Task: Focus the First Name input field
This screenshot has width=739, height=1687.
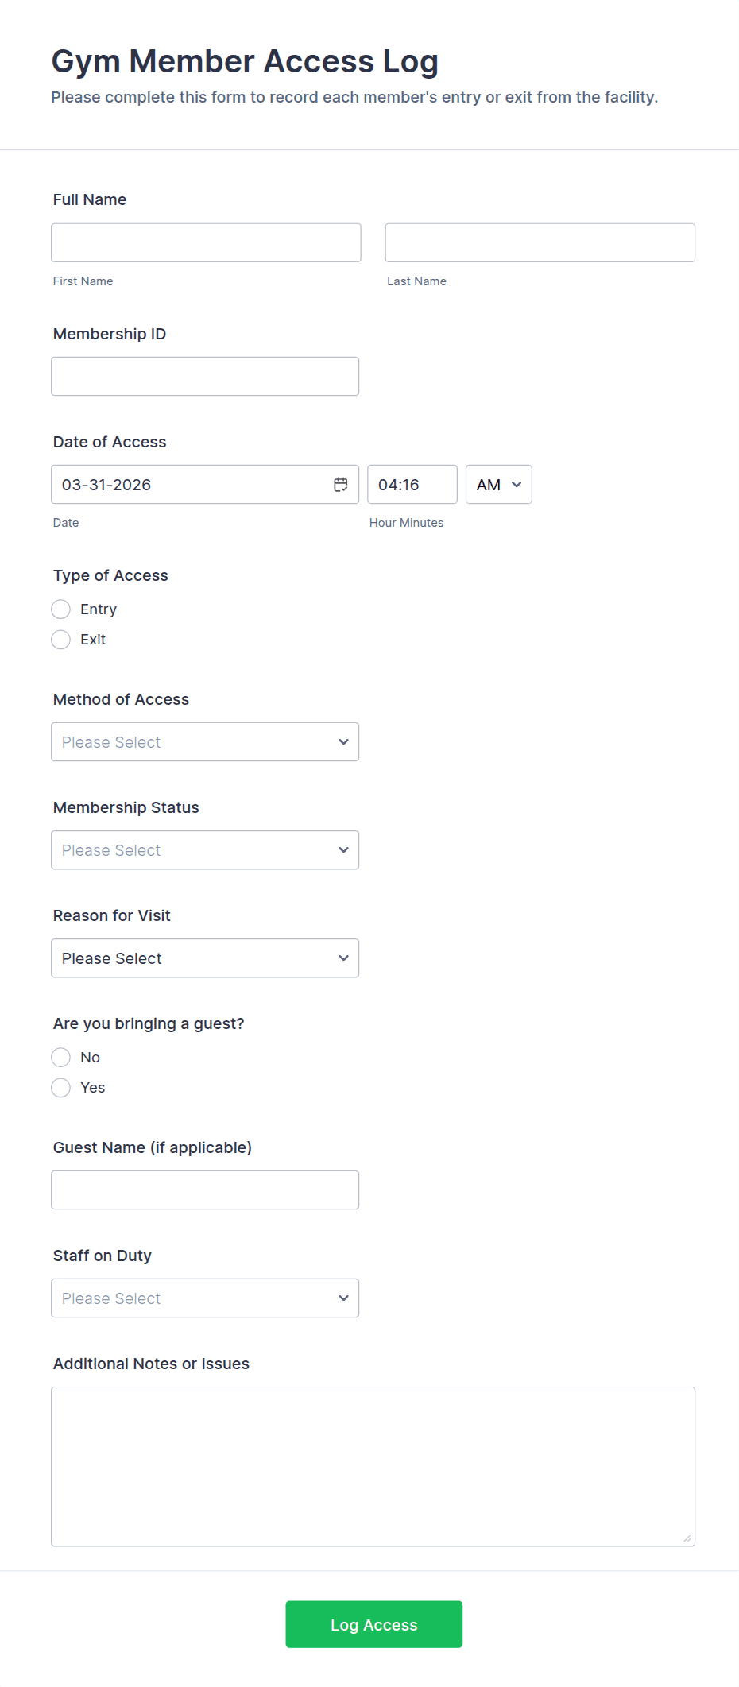Action: [x=206, y=243]
